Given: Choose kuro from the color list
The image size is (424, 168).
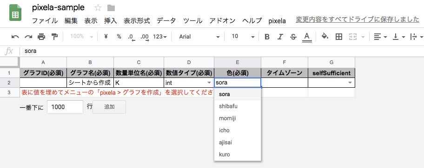Looking at the screenshot, I should (x=238, y=155).
